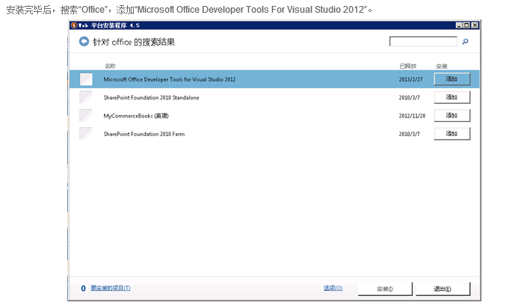The height and width of the screenshot is (305, 506).
Task: Click the SharePoint Foundation 2010 Standalone product icon
Action: coord(86,97)
